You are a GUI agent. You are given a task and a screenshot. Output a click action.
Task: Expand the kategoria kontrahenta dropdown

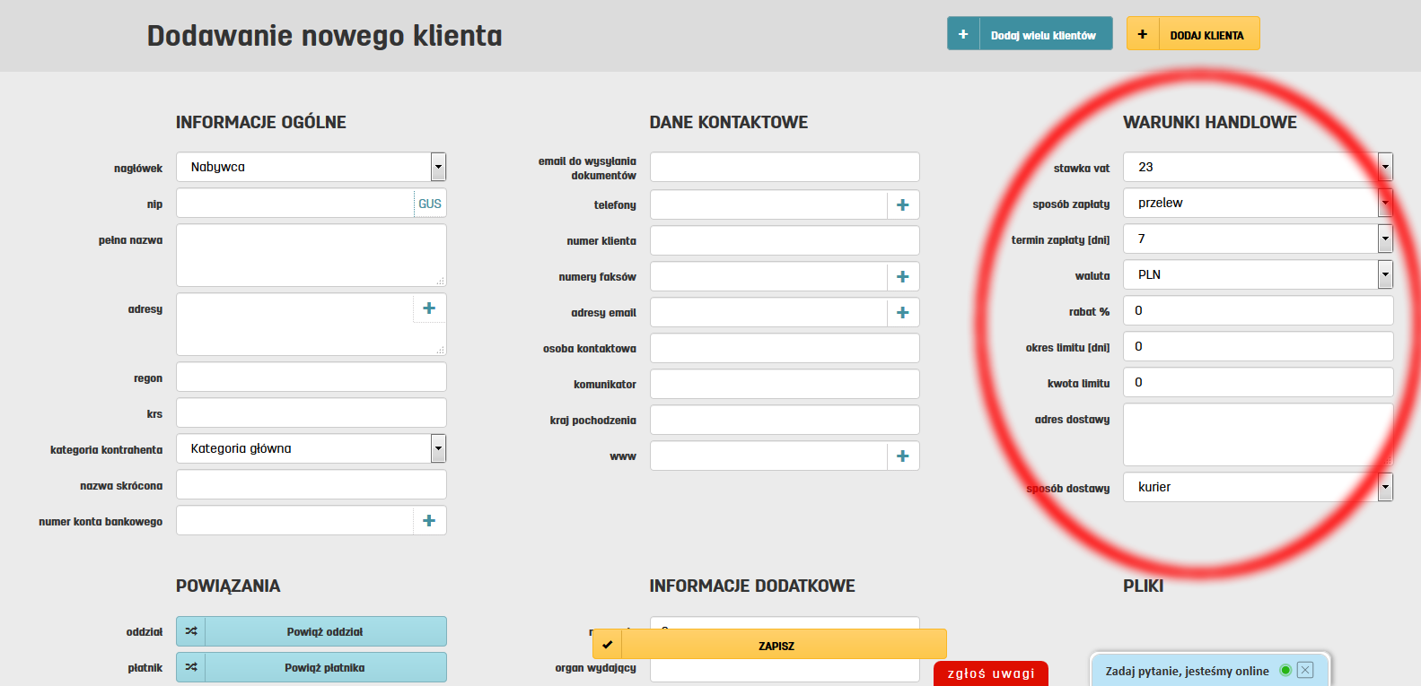coord(437,448)
